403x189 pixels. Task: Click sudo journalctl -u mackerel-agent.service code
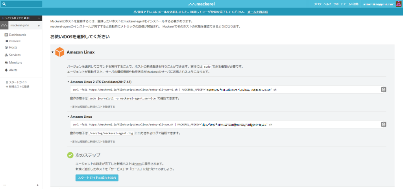click(x=123, y=98)
